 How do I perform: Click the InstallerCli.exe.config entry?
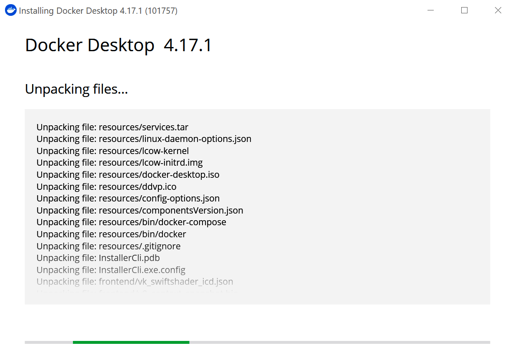click(111, 270)
